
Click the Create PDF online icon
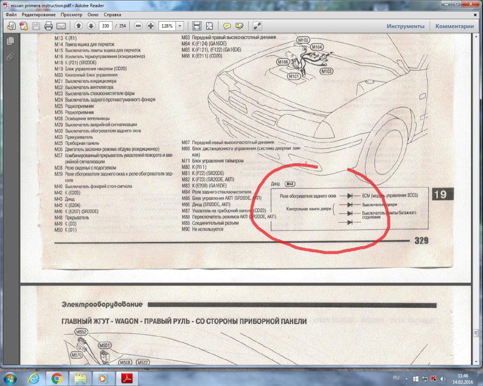click(x=24, y=26)
